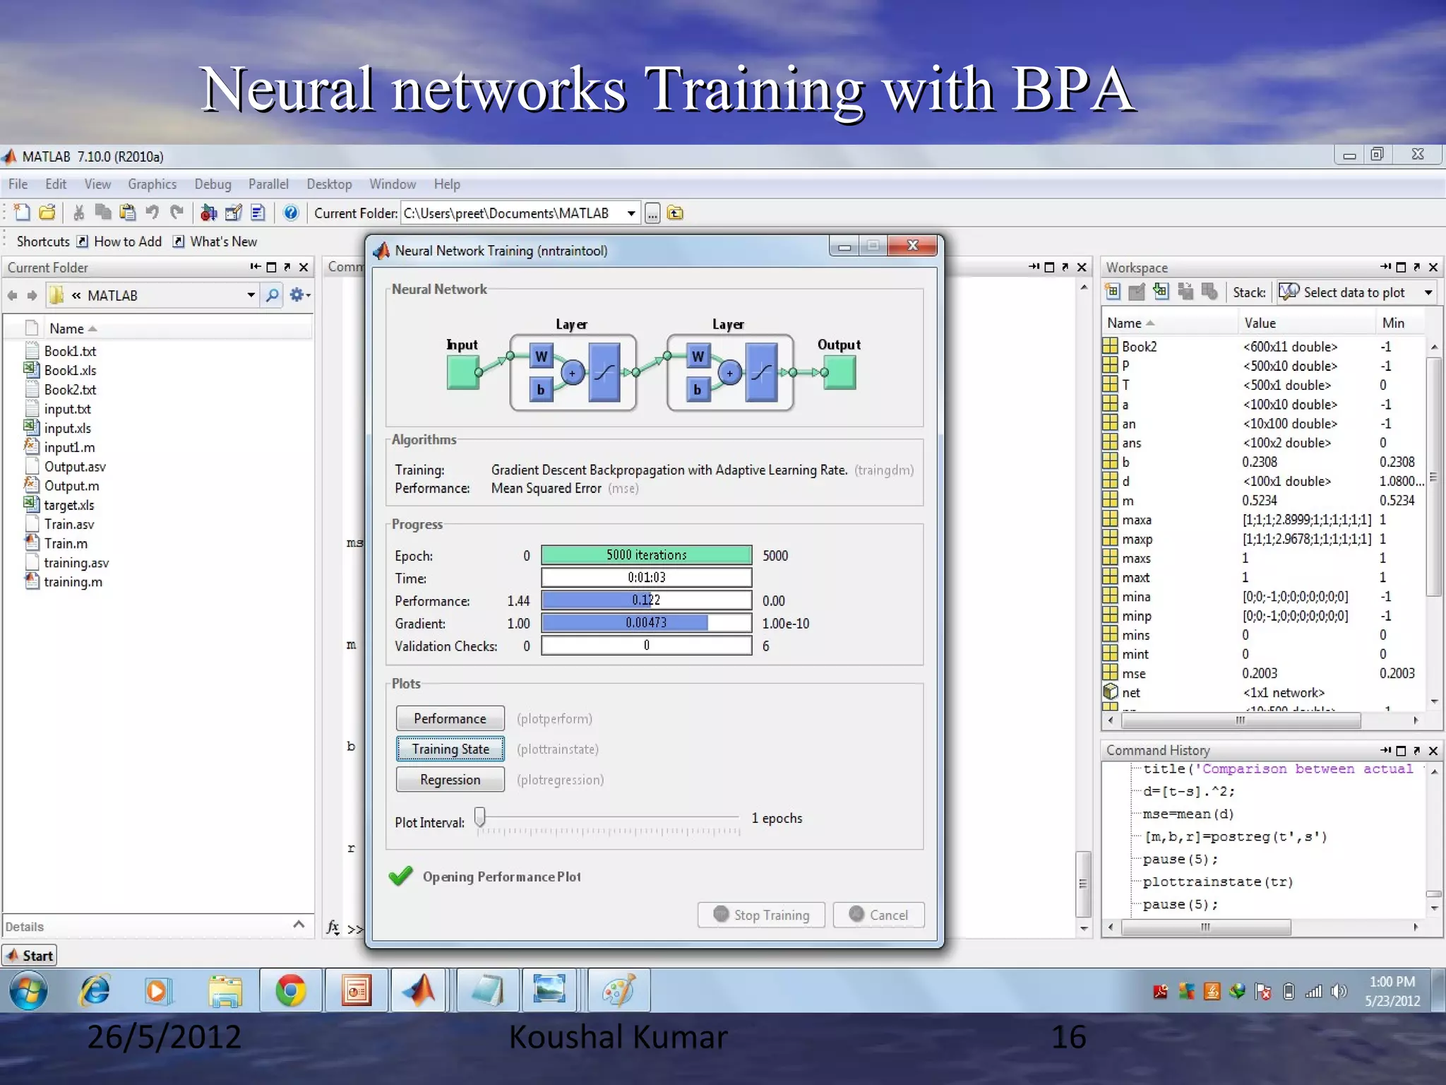Click the Redo arrow icon
Screen dimensions: 1446x1085
point(177,212)
